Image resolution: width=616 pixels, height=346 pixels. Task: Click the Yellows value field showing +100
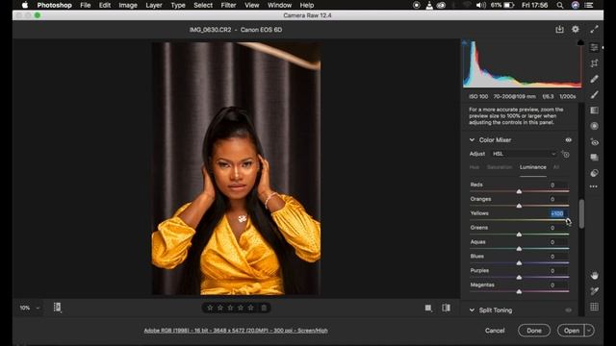tap(557, 213)
